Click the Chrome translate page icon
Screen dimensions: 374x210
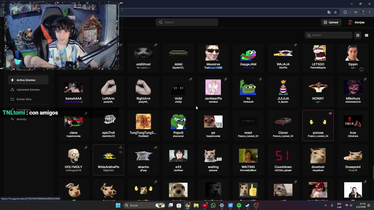329,12
